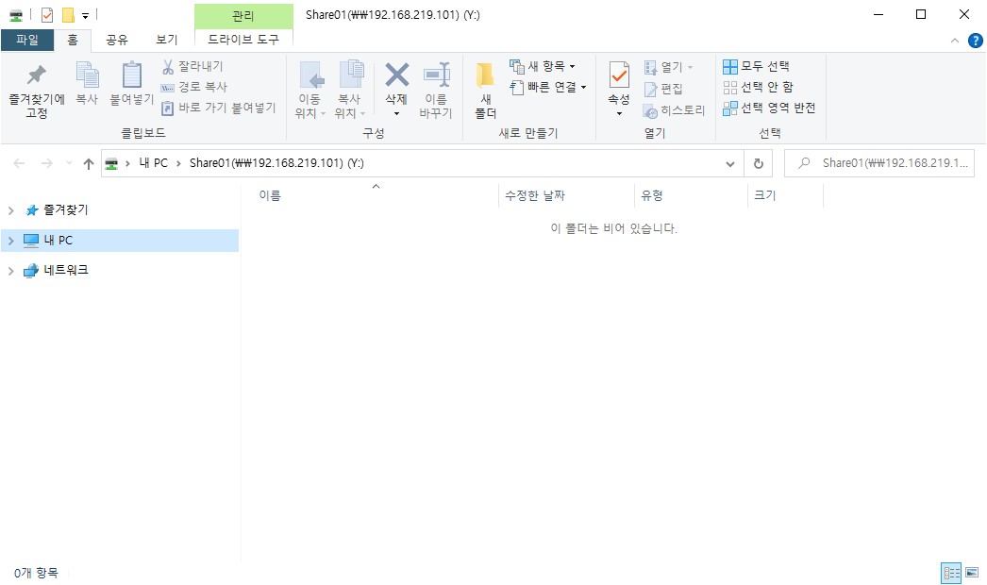The image size is (987, 585).
Task: Open the File (파일) tab
Action: 27,40
